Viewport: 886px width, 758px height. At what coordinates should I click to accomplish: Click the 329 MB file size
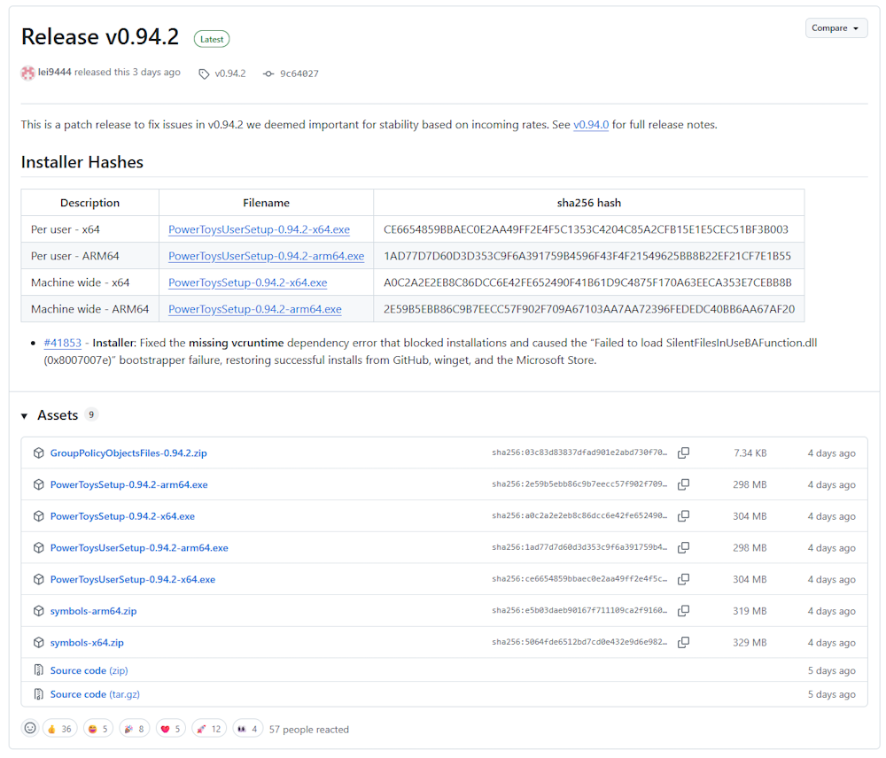[750, 643]
